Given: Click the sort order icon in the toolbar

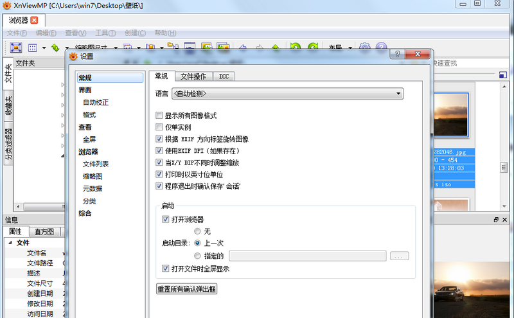Looking at the screenshot, I should tap(55, 48).
